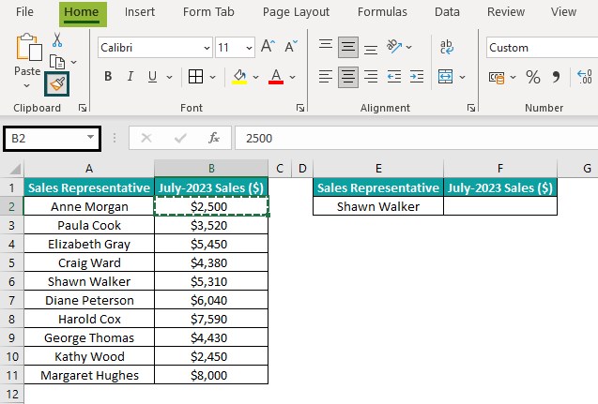Click Select All corner triangle
598x404 pixels.
point(15,169)
